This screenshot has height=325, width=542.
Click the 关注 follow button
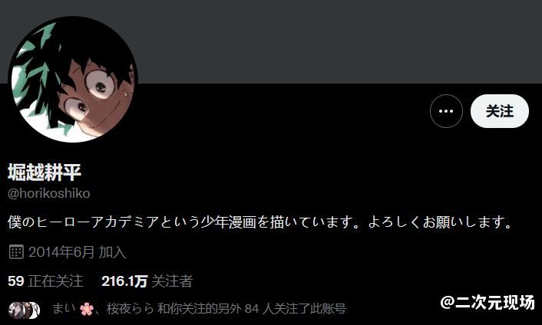pyautogui.click(x=500, y=111)
